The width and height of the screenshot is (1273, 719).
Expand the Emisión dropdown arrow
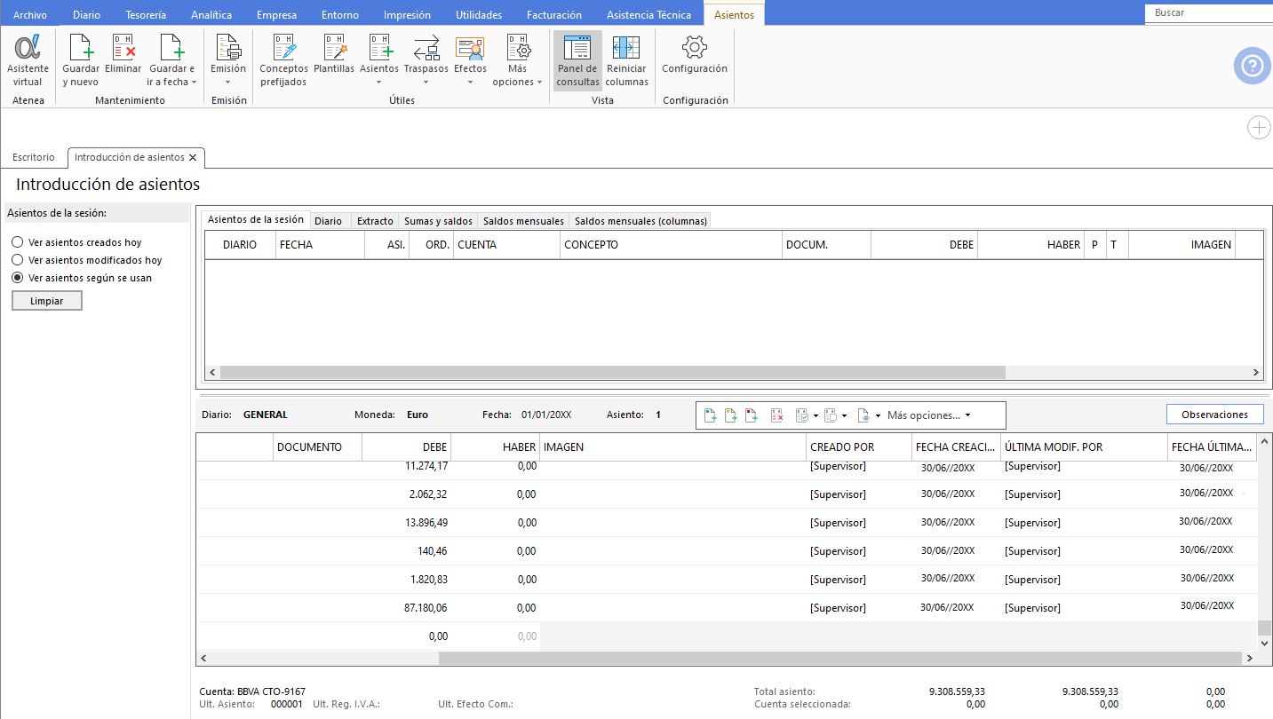tap(228, 83)
